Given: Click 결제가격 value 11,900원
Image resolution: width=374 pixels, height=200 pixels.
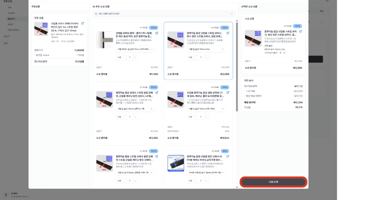Looking at the screenshot, I should [79, 50].
